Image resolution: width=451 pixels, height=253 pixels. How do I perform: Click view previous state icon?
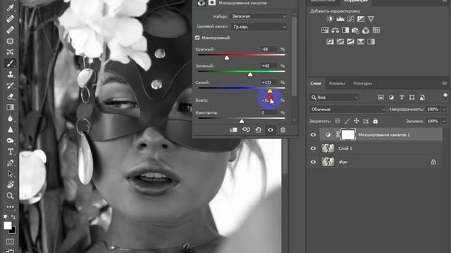coord(246,130)
